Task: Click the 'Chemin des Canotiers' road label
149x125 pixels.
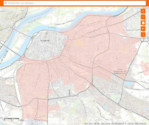Action: pos(64,22)
